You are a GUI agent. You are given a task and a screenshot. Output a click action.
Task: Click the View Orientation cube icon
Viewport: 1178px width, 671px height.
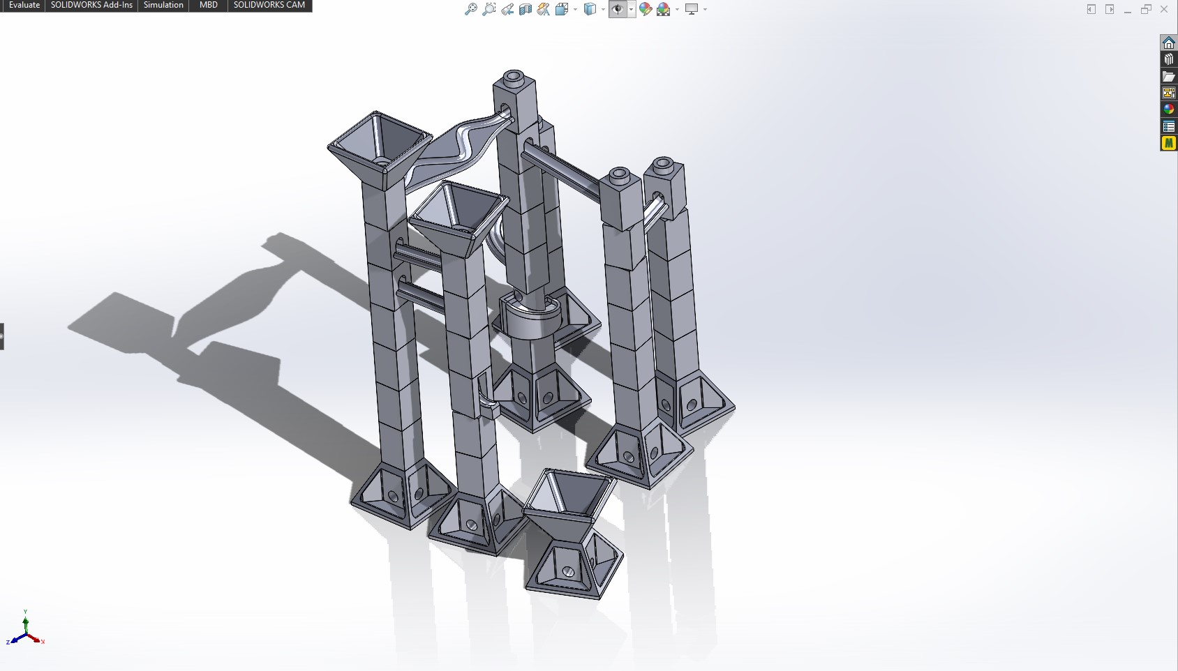[x=562, y=9]
